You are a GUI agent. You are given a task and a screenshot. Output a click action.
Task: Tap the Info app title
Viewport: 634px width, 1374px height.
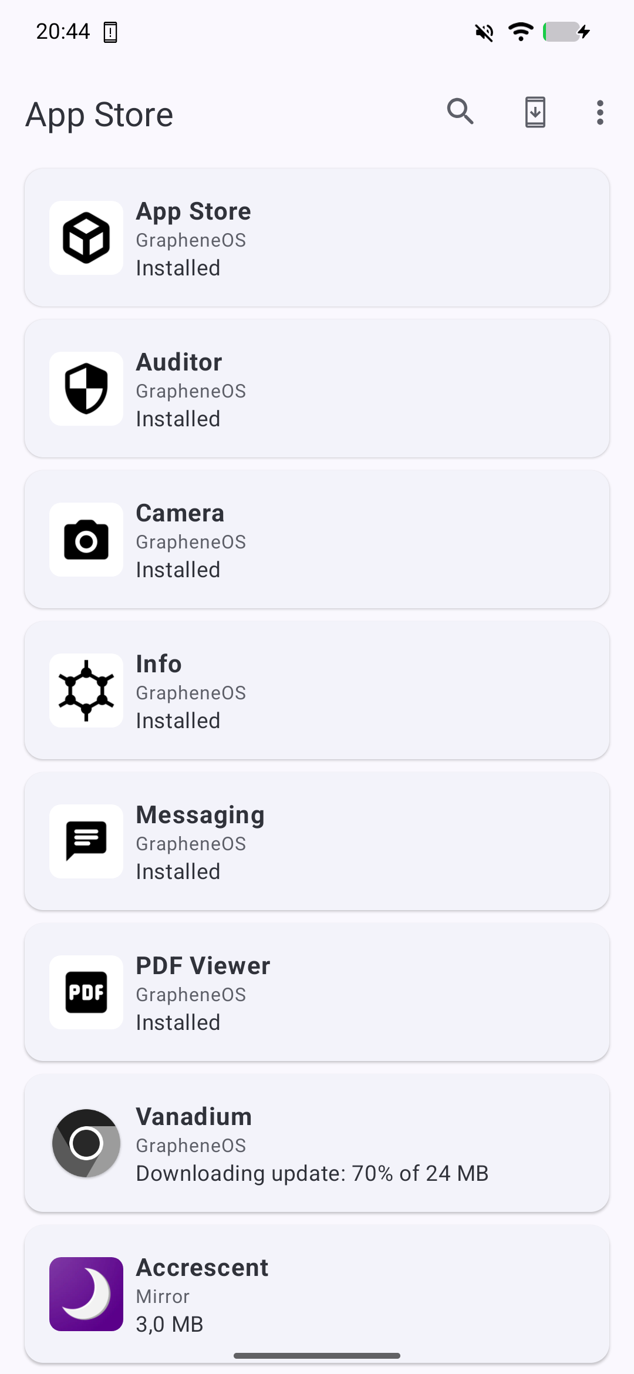click(x=159, y=664)
